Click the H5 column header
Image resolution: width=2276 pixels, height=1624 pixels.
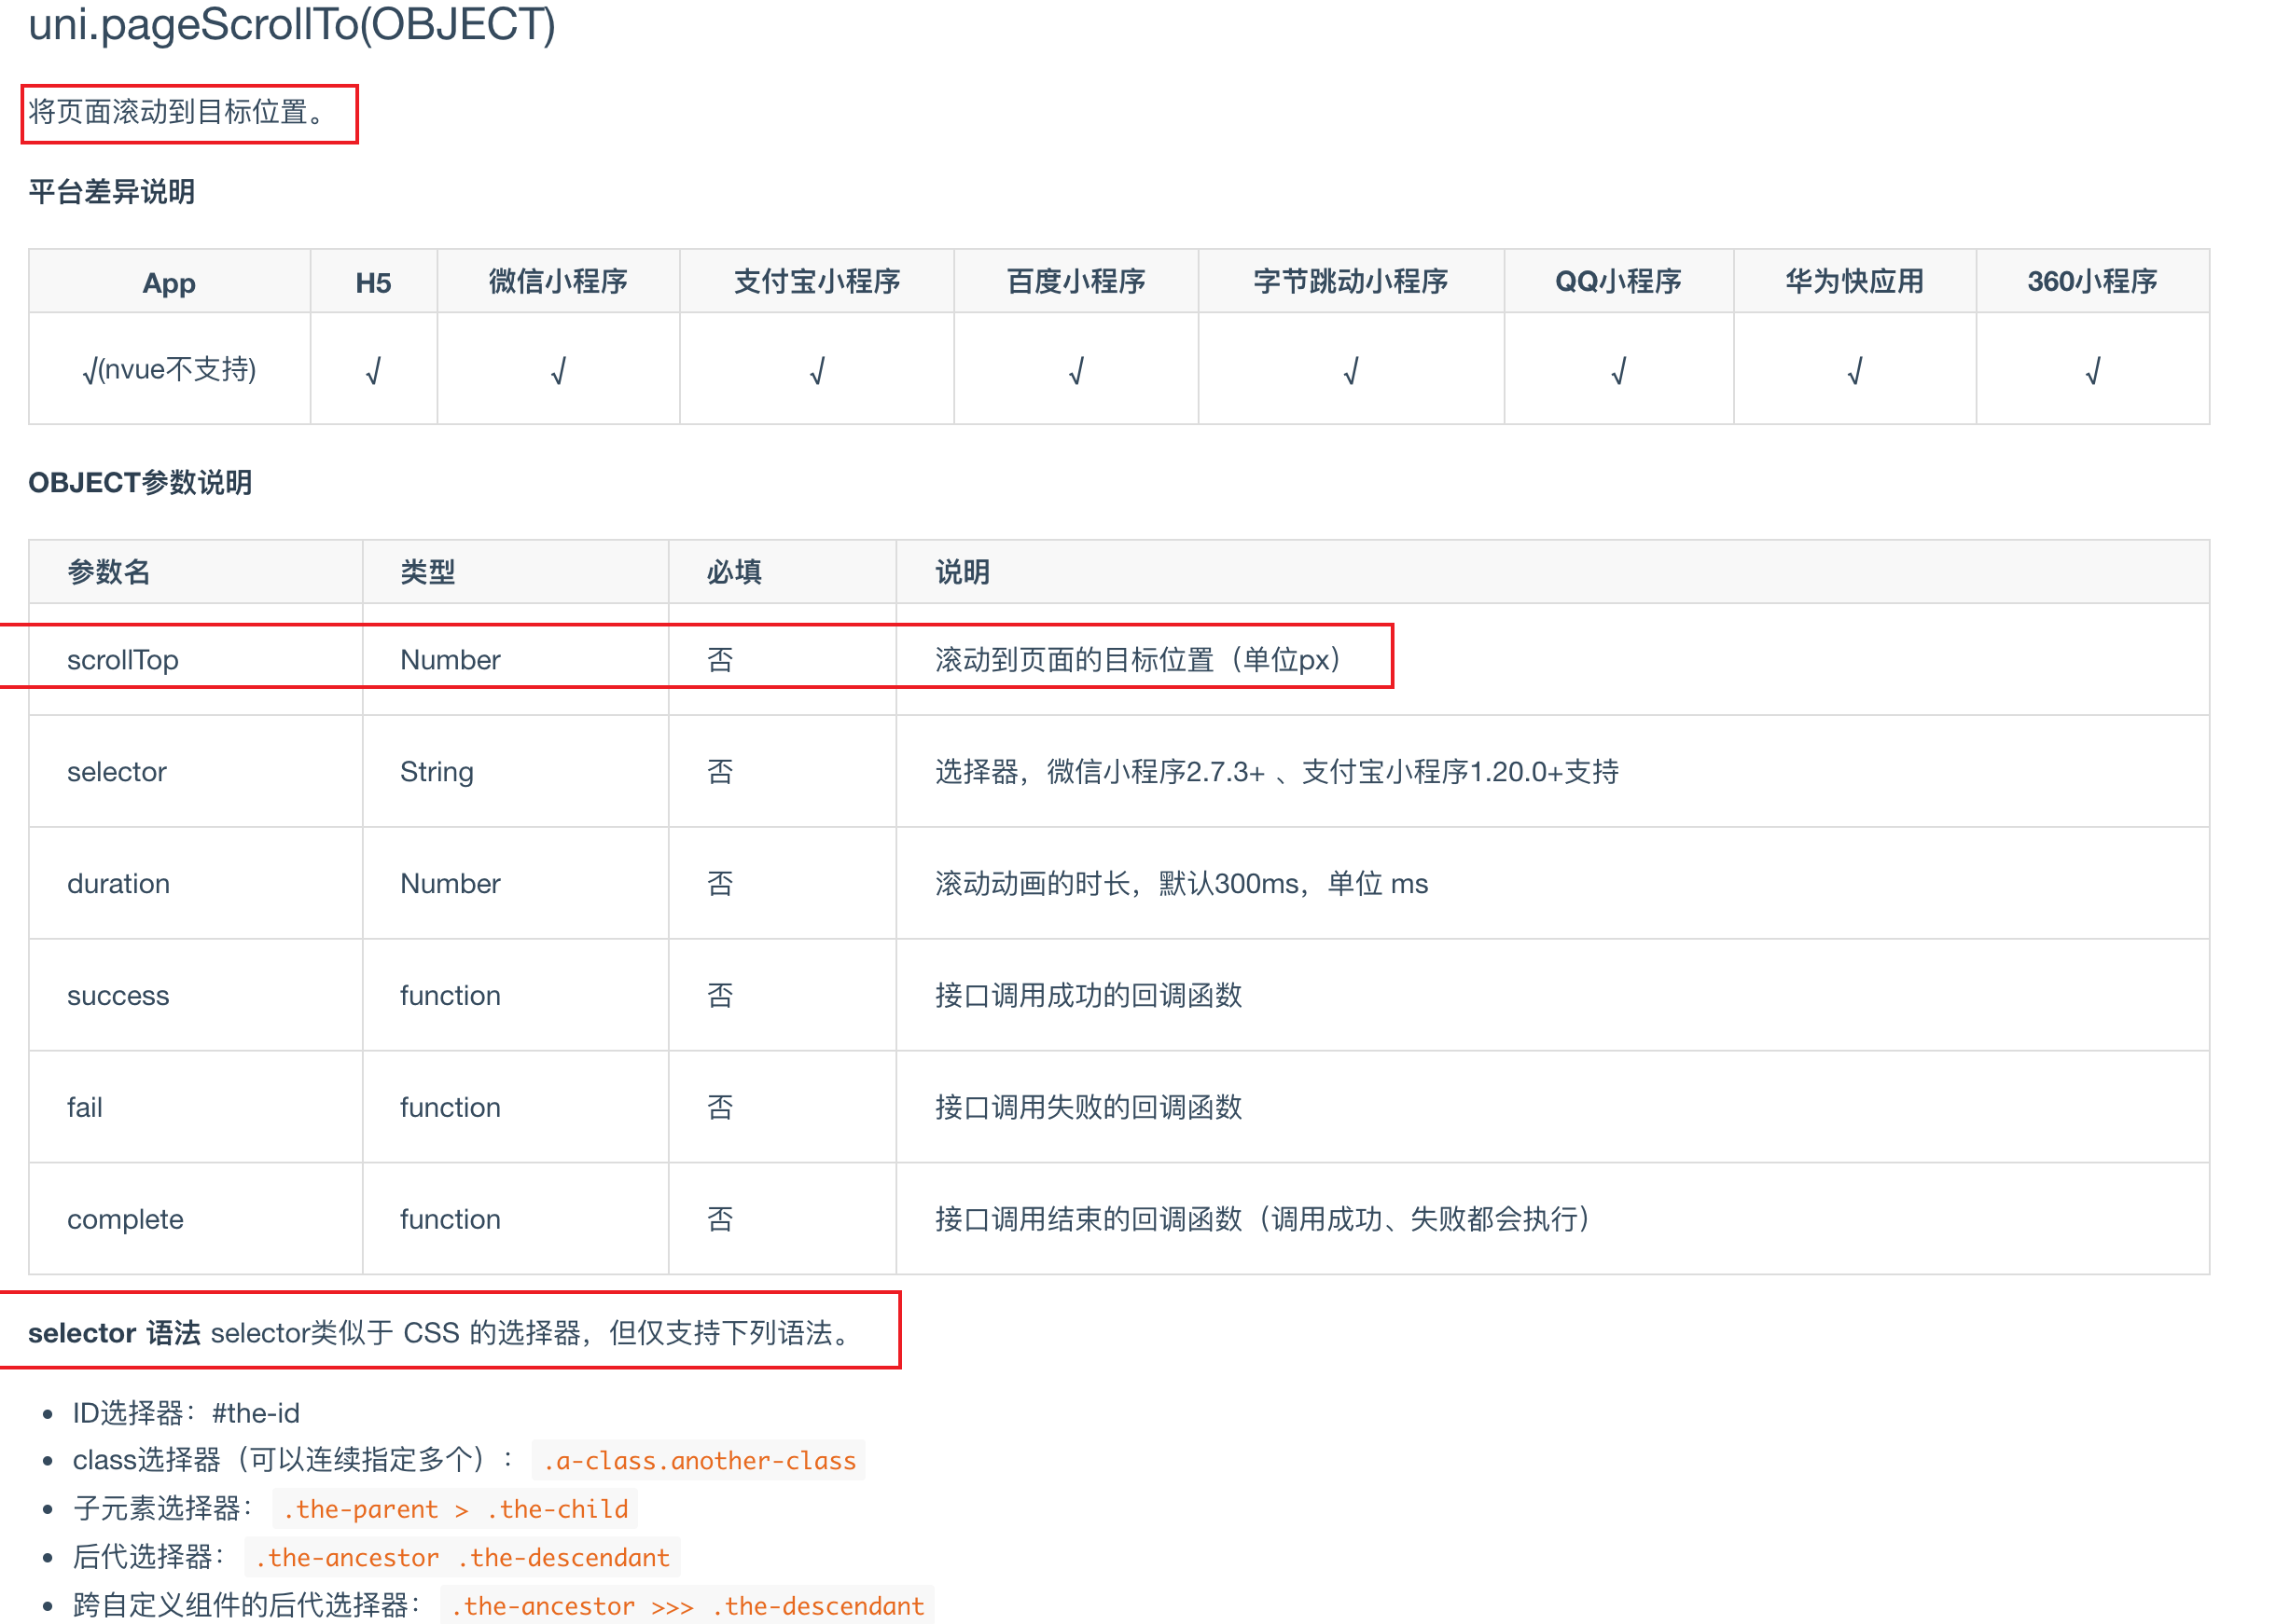(373, 282)
